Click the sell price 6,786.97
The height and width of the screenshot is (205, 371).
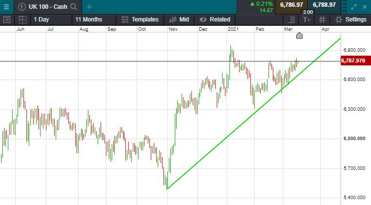pyautogui.click(x=291, y=5)
